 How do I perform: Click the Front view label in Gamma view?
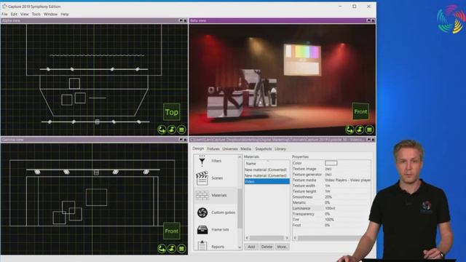tap(172, 231)
